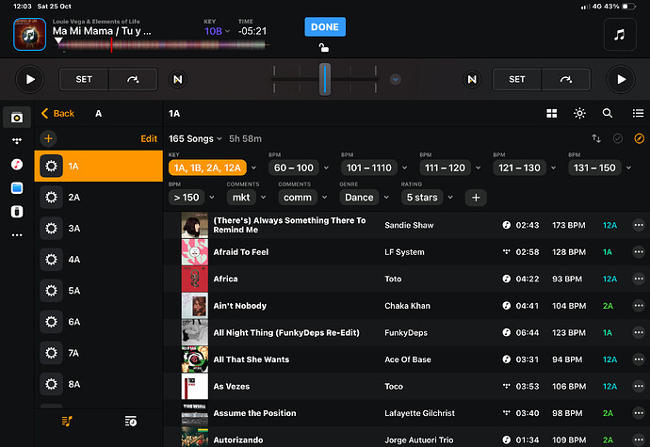
Task: Click Edit in the playlist panel
Action: (149, 138)
